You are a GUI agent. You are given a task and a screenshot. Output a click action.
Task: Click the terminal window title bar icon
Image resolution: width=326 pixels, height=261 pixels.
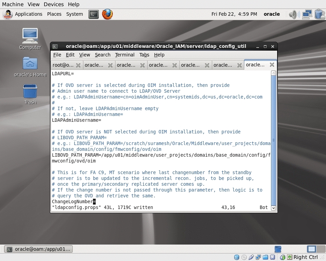[x=55, y=47]
